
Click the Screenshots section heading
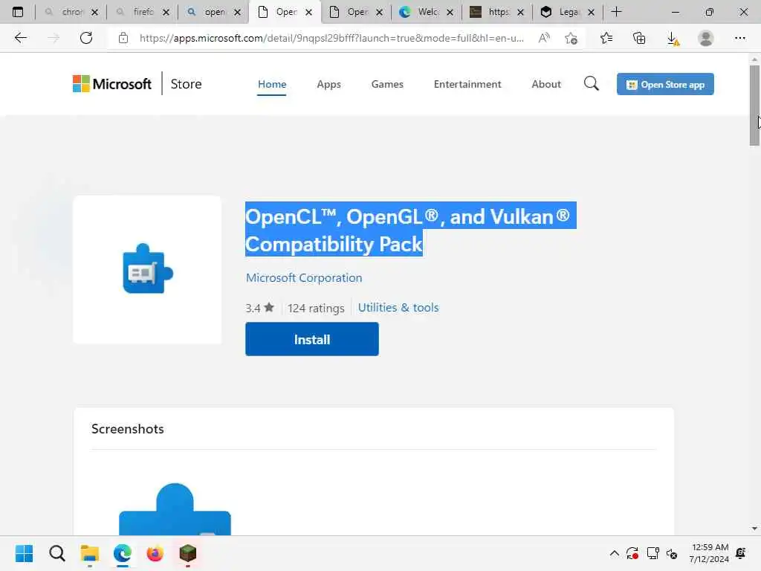[128, 429]
